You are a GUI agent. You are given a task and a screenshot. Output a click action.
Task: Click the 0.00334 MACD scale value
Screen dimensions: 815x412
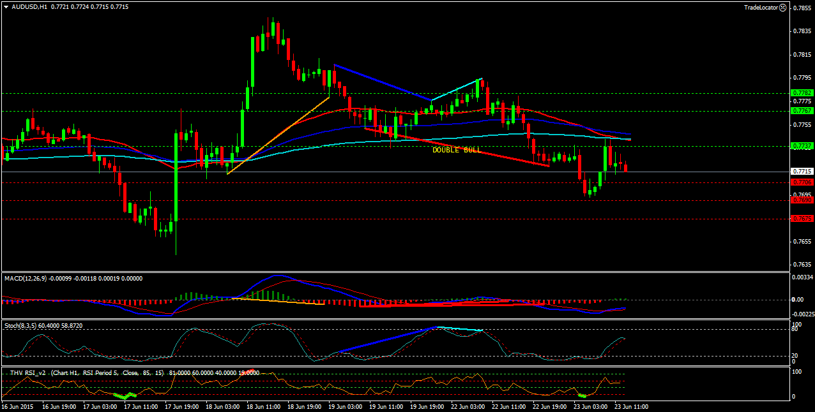coord(802,277)
